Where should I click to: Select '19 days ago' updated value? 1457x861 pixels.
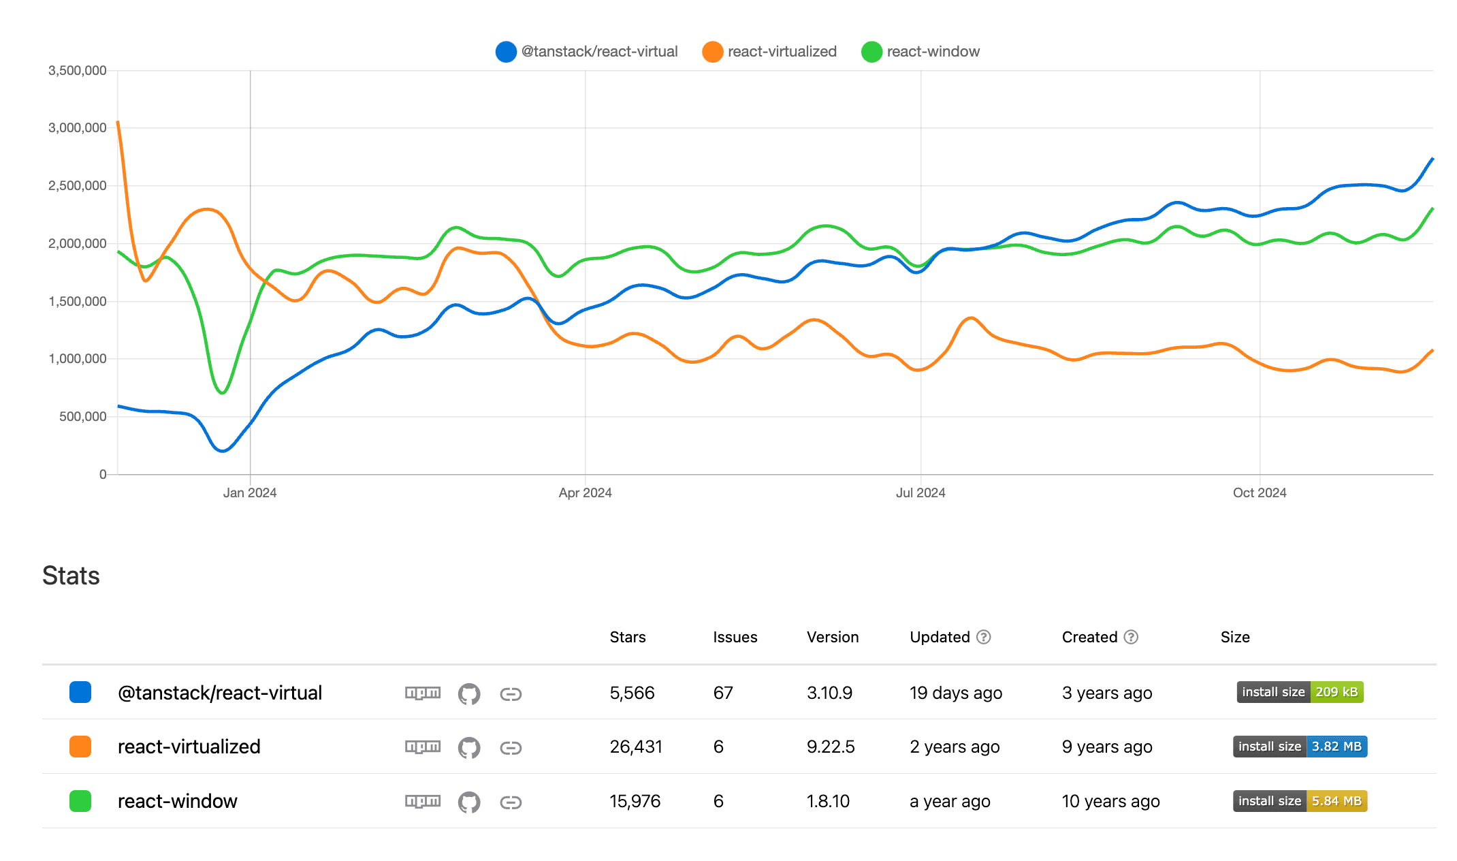(956, 693)
